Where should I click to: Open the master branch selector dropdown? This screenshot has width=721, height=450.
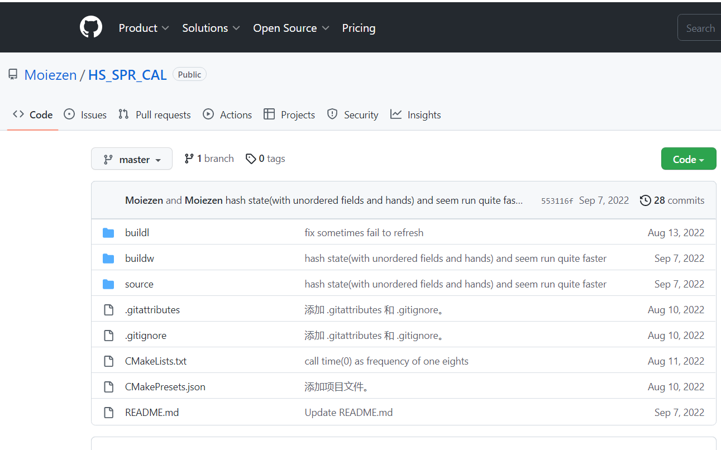click(x=132, y=159)
